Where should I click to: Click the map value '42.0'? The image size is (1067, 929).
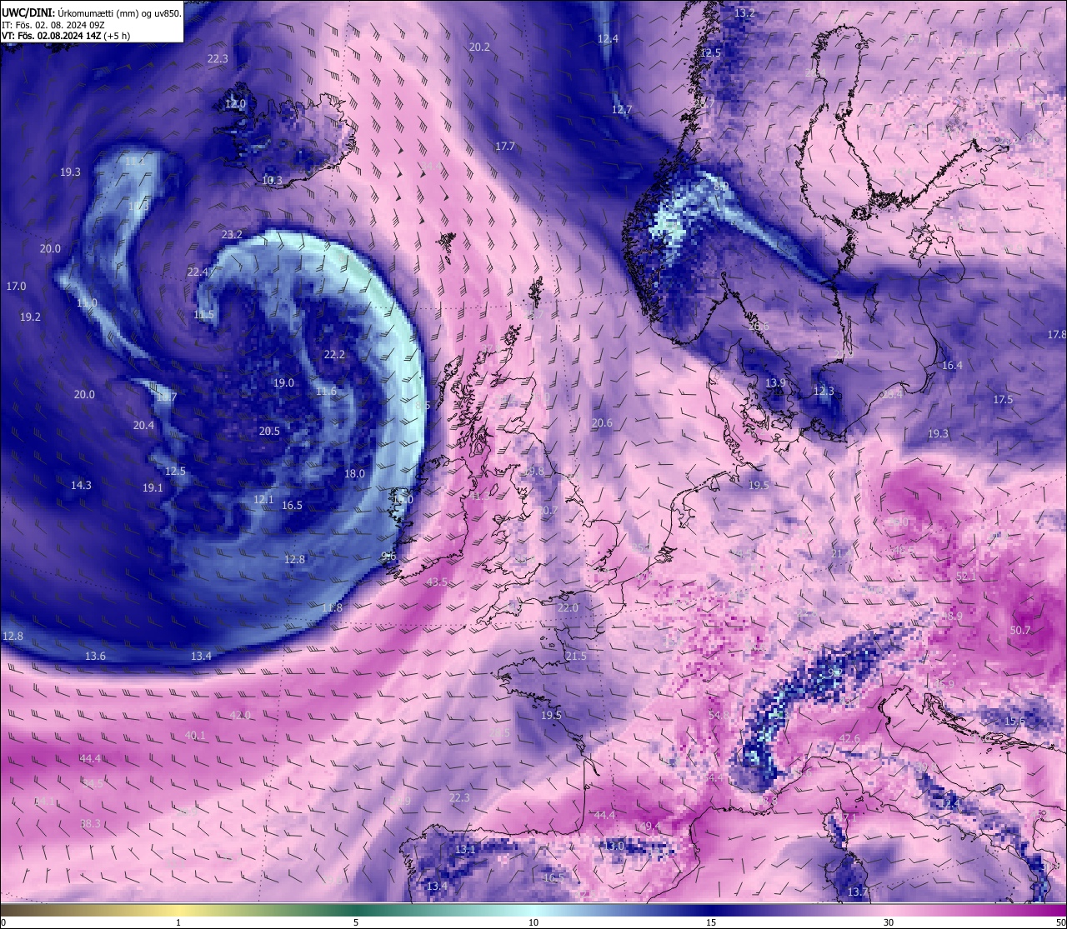click(x=240, y=716)
